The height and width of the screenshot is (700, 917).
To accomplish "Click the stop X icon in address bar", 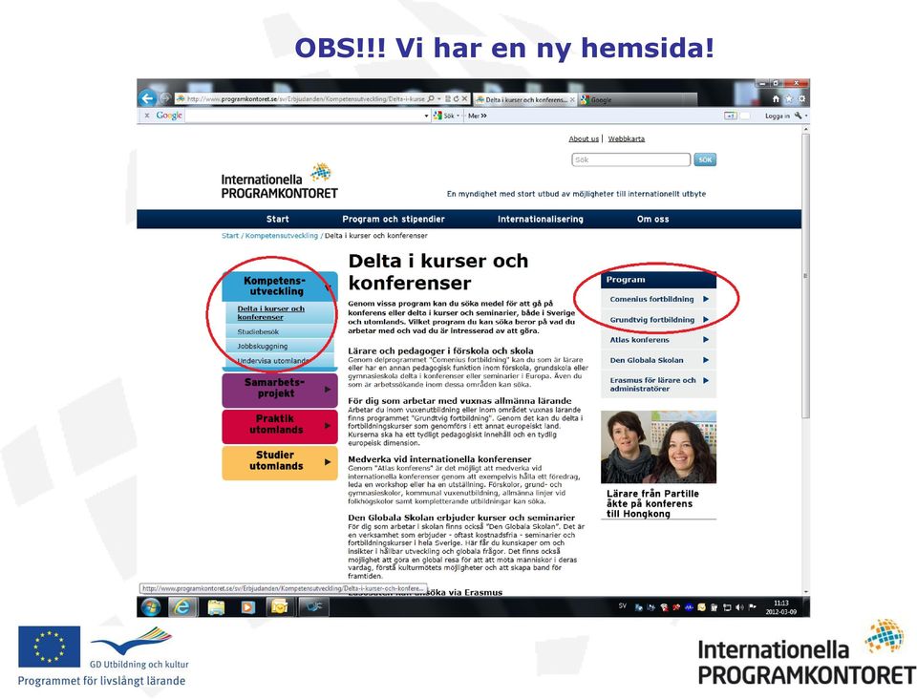I will click(464, 98).
